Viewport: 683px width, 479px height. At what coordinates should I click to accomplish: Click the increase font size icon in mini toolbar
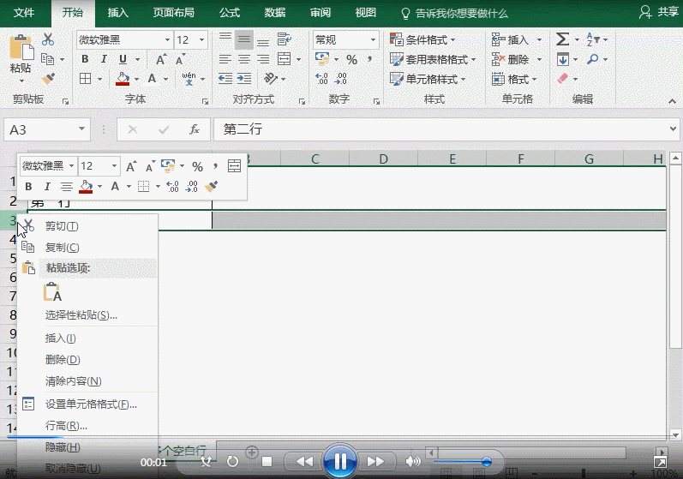pyautogui.click(x=132, y=166)
